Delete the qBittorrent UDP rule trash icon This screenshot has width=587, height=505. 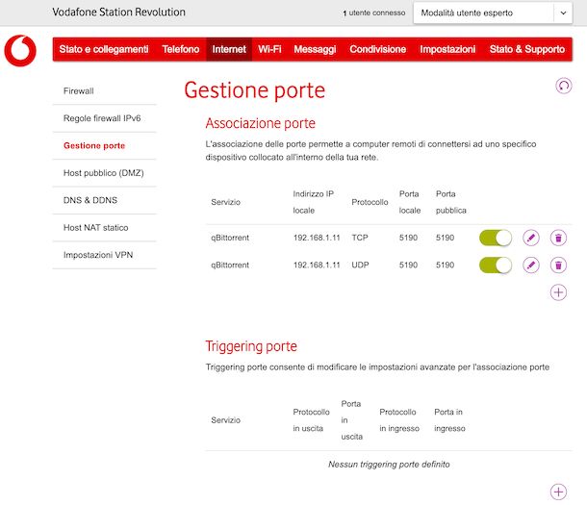[x=558, y=265]
